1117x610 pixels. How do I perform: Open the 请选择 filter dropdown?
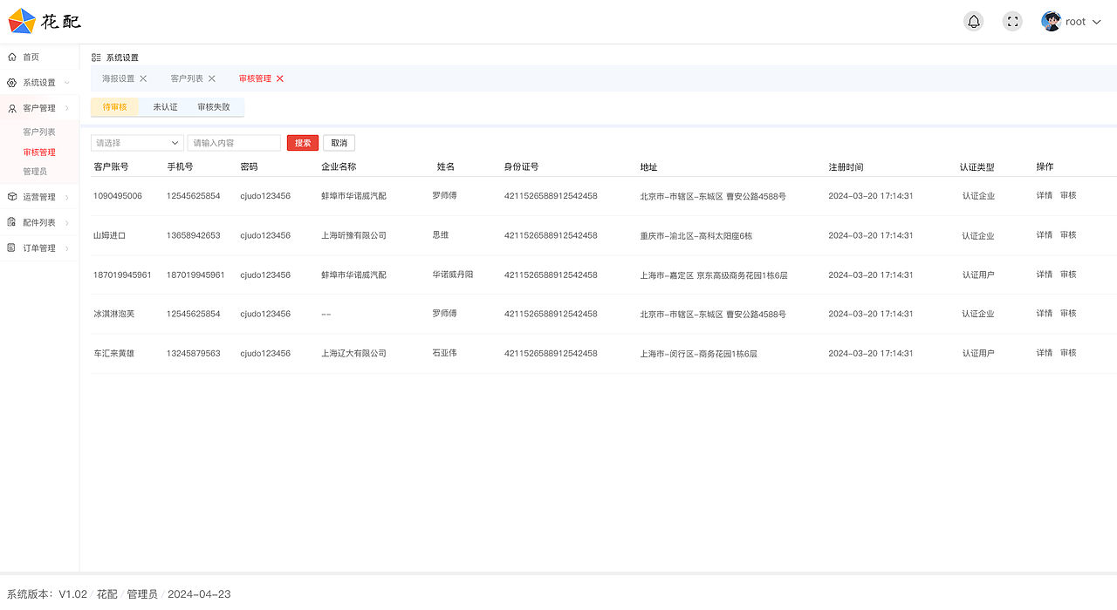tap(137, 143)
